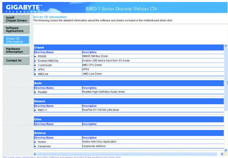Click 'SB600 SM Bus Driver' description

pyautogui.click(x=95, y=56)
